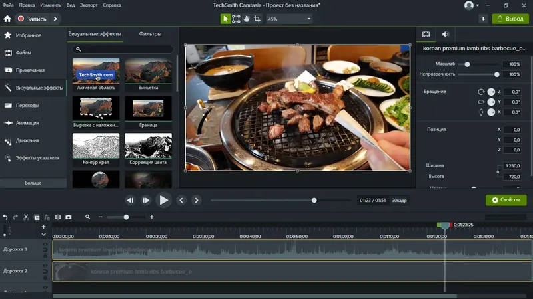Click the Cut scissors icon on timeline
This screenshot has width=533, height=299.
coord(26,217)
